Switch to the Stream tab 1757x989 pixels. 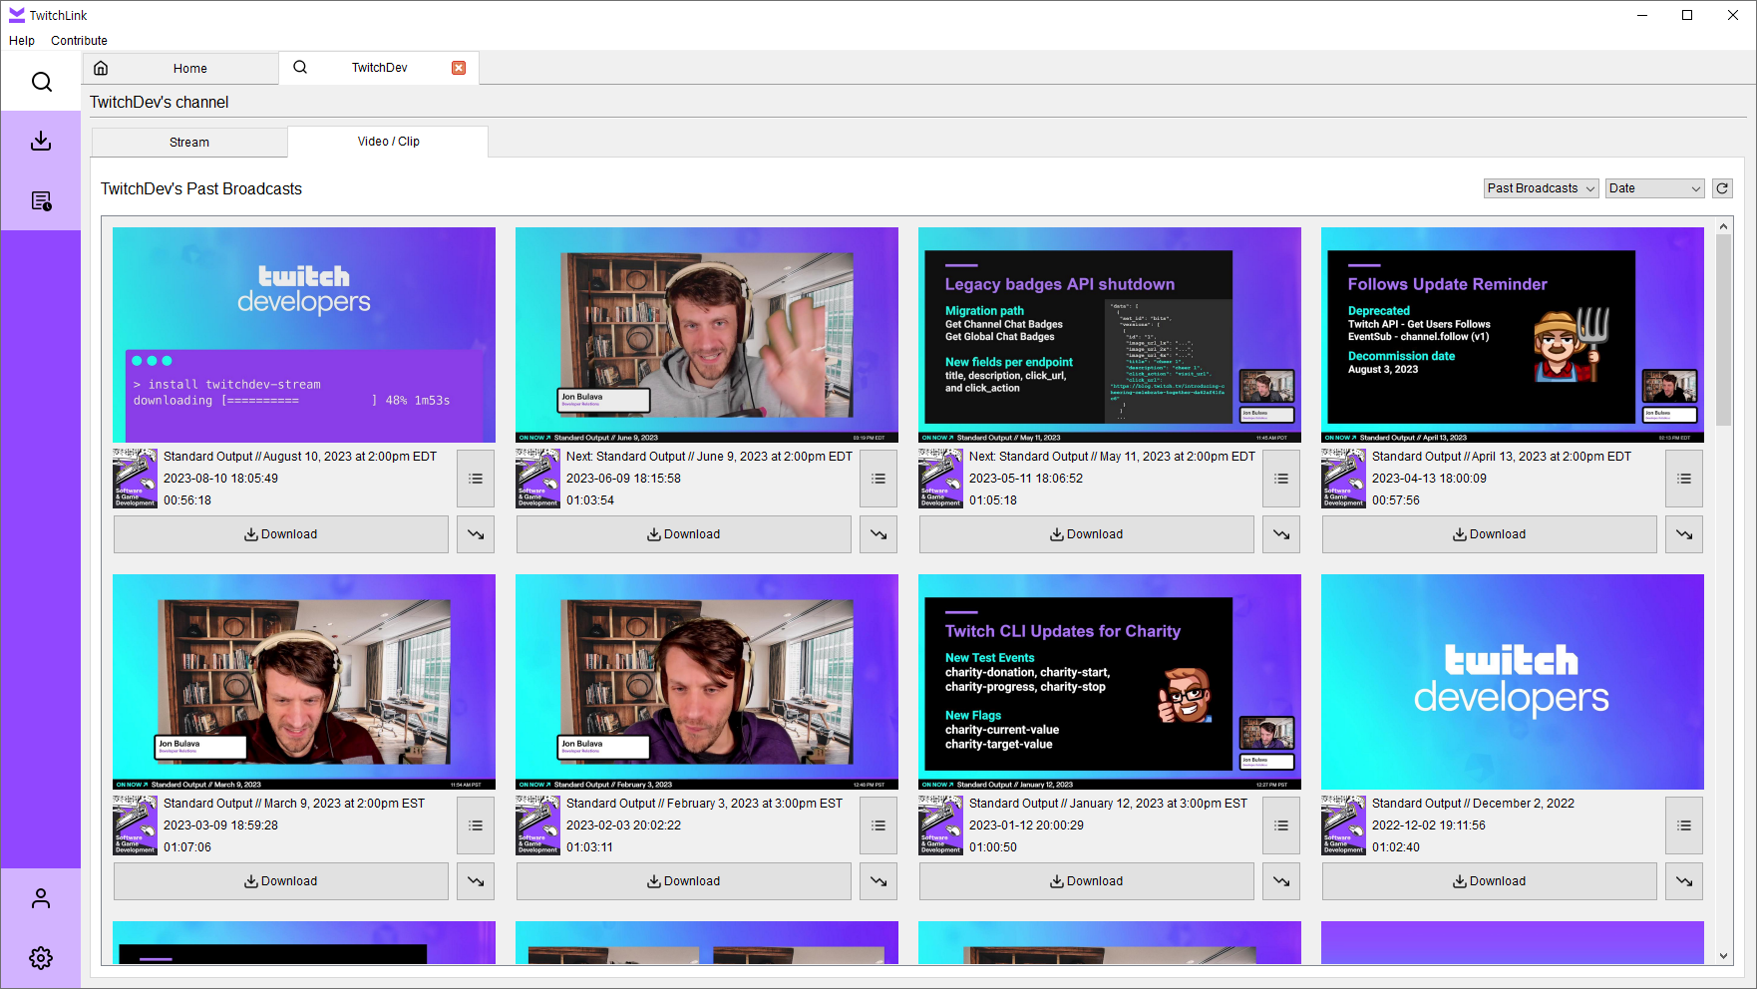[189, 143]
